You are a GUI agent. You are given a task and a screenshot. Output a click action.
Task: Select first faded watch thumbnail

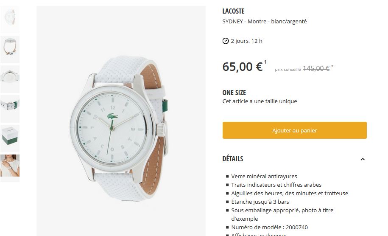pos(10,19)
